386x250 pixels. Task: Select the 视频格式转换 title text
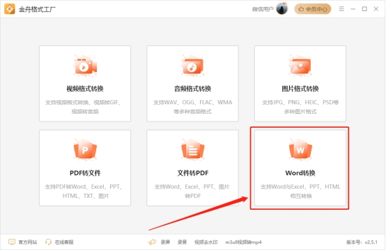[85, 89]
